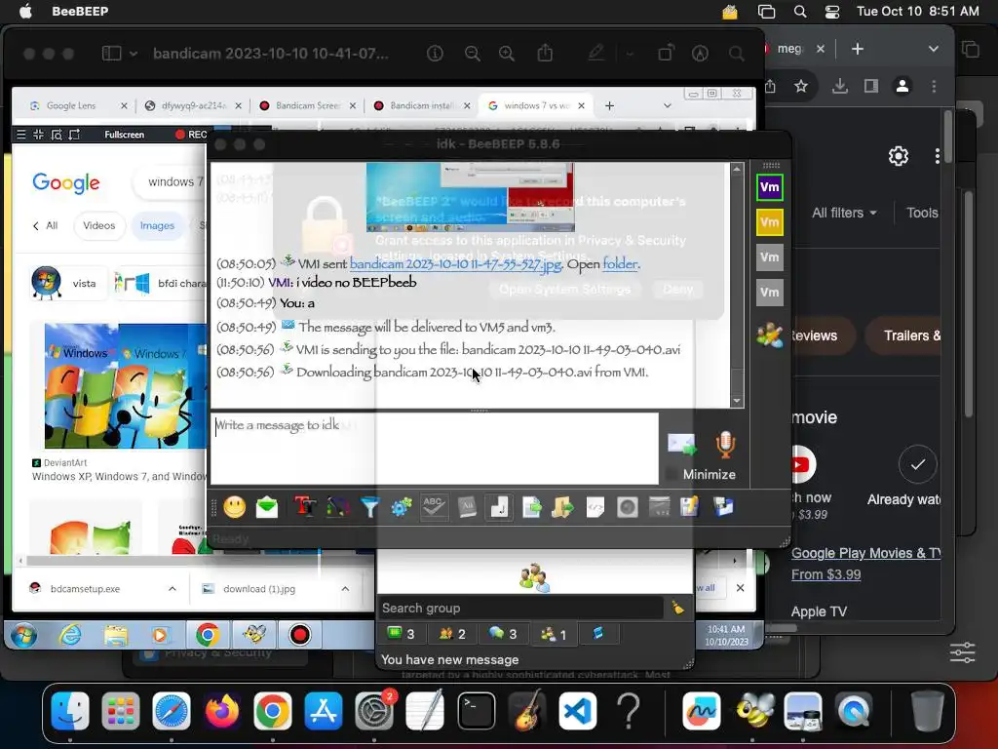Click the green envelope icon in BeeBEEP toolbar

click(267, 507)
